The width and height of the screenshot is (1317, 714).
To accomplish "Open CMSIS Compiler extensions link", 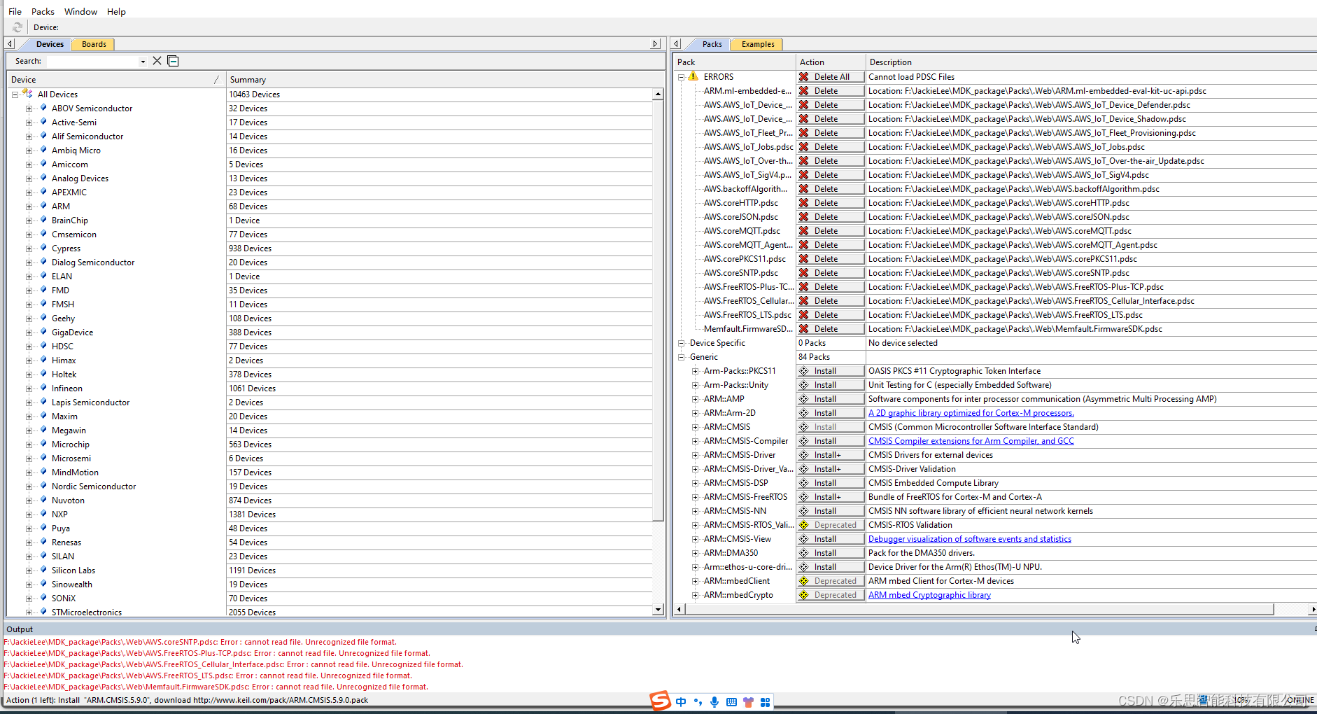I will point(971,441).
